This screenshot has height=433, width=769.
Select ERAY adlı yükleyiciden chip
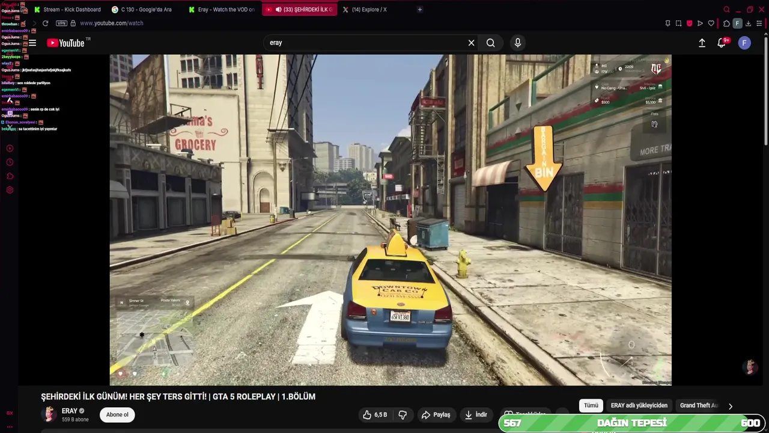[639, 405]
